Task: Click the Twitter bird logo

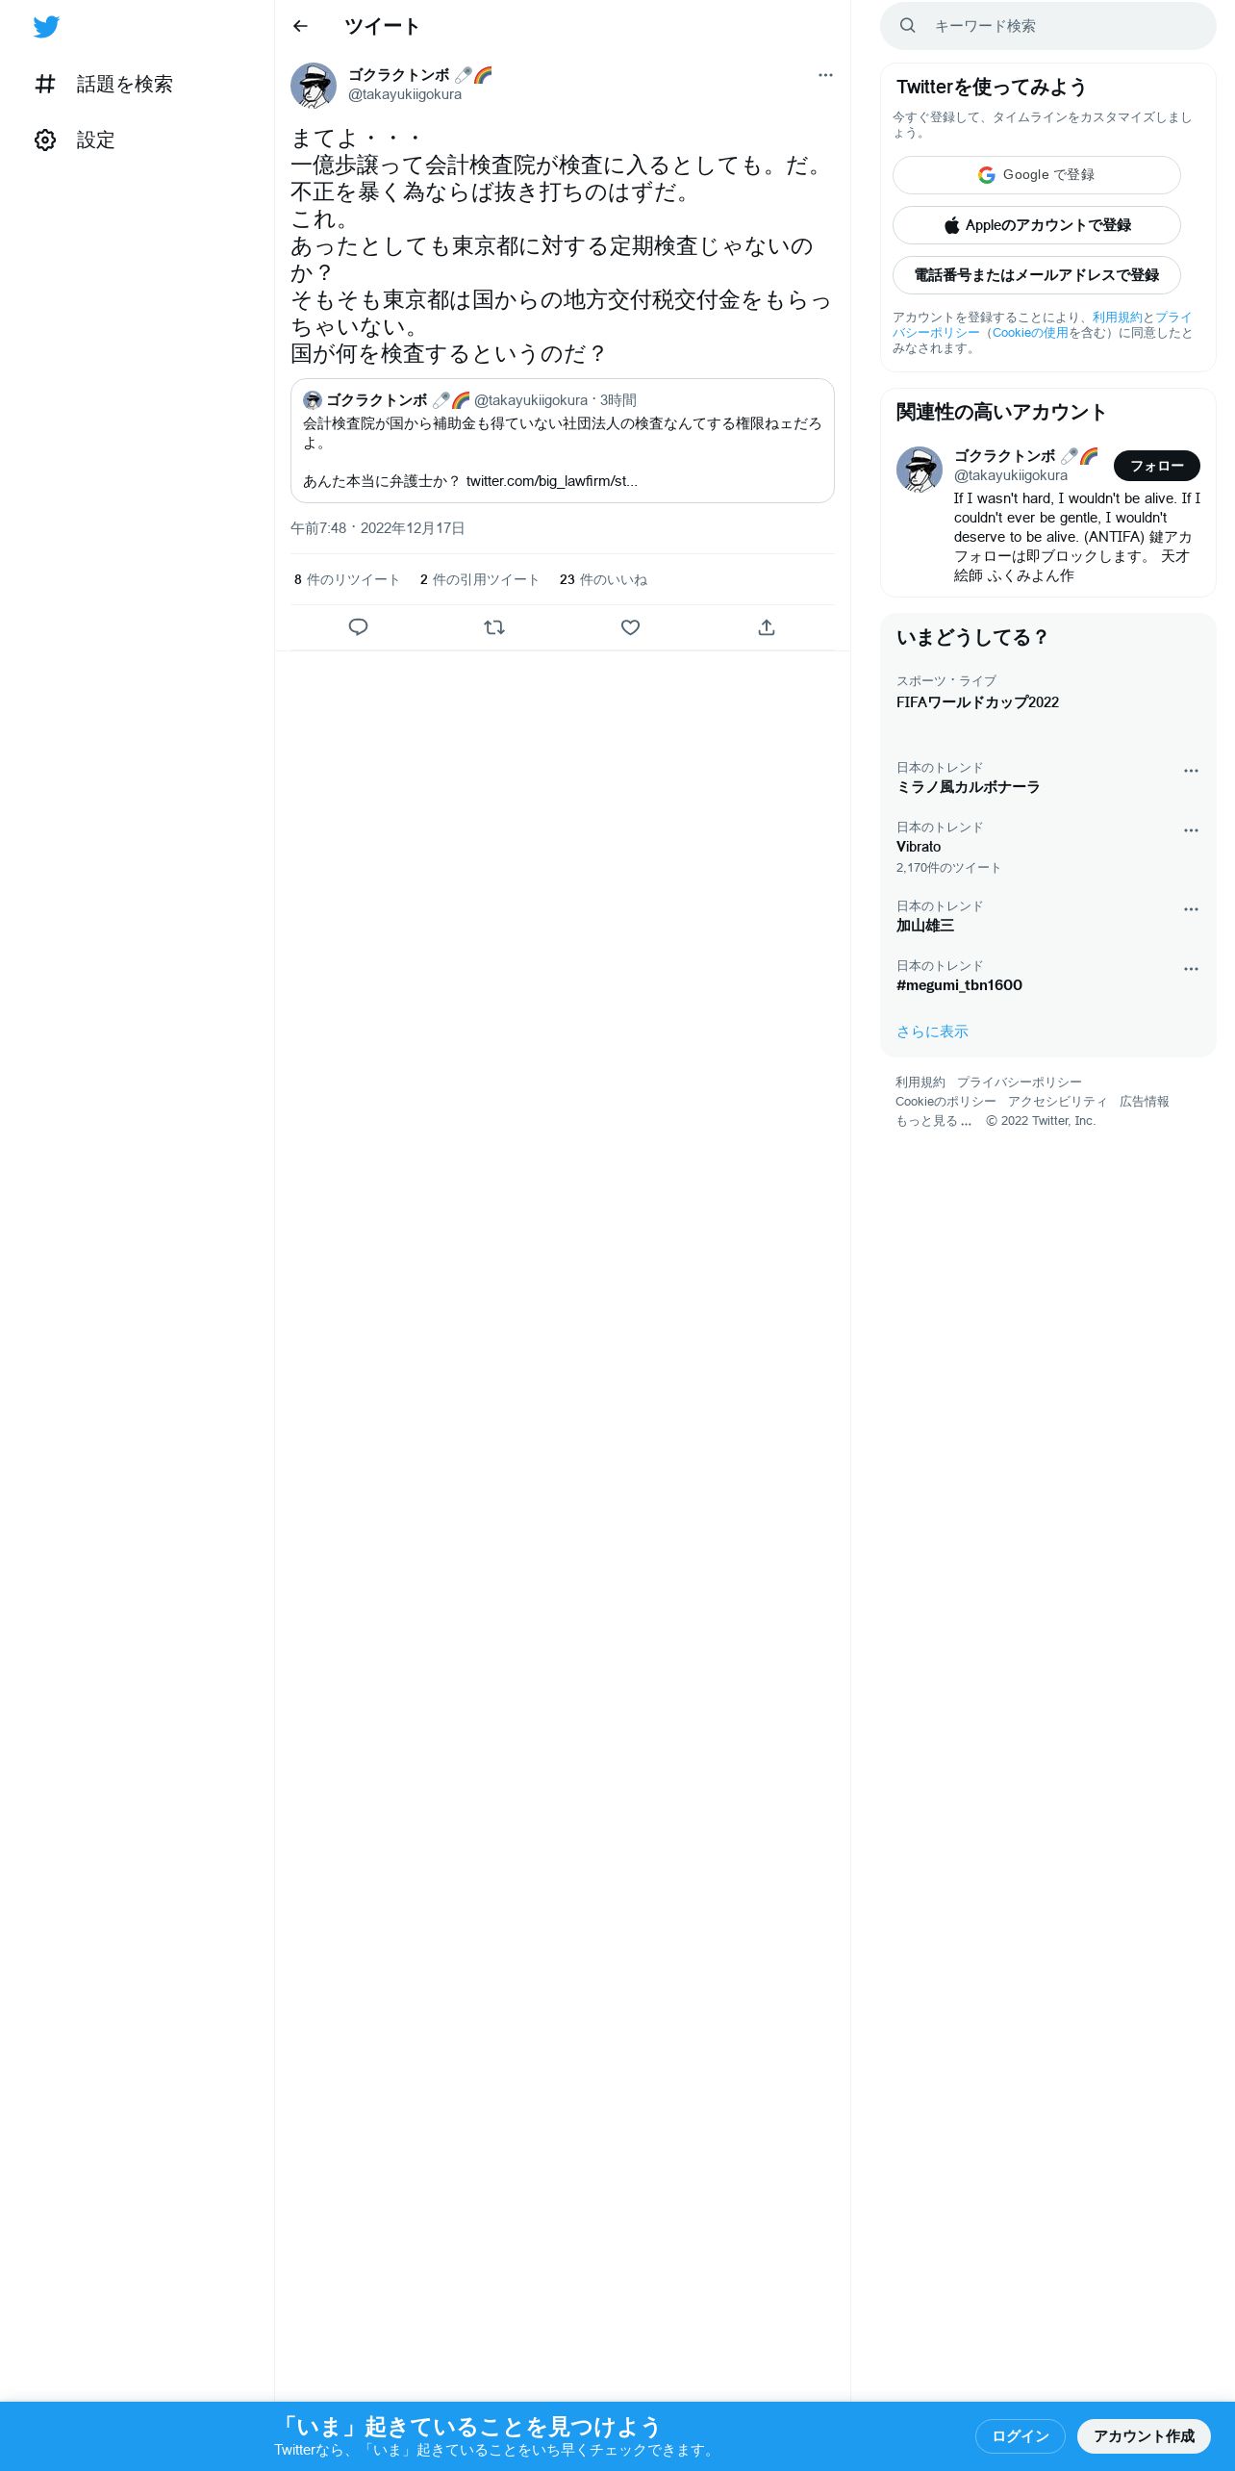Action: pyautogui.click(x=46, y=27)
